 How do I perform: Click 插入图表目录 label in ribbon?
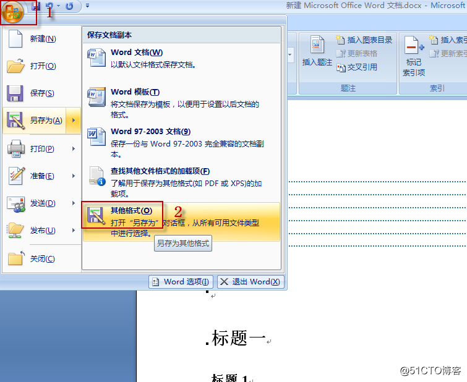(x=370, y=40)
